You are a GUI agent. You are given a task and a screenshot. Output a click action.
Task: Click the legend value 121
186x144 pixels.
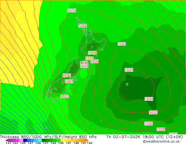8,143
